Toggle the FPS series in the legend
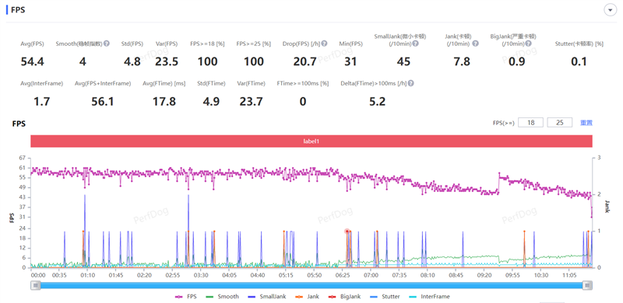Screen dimensions: 623x303 click(x=186, y=296)
